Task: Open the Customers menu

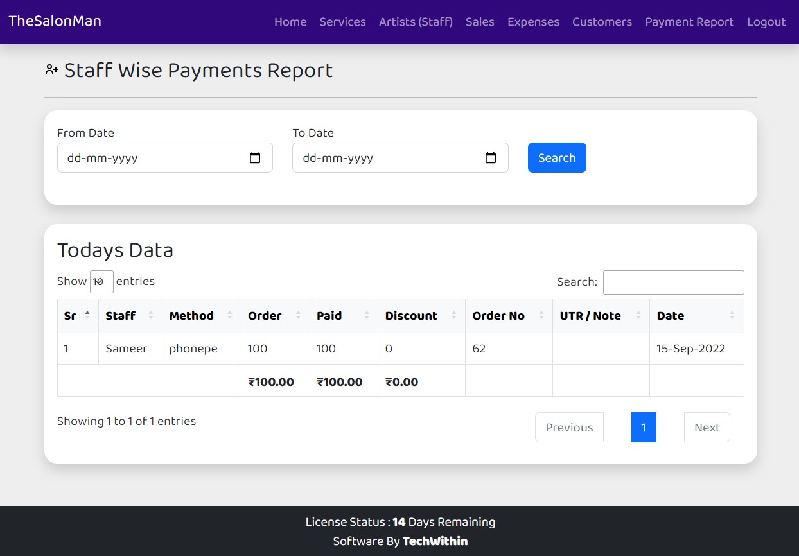Action: tap(602, 22)
